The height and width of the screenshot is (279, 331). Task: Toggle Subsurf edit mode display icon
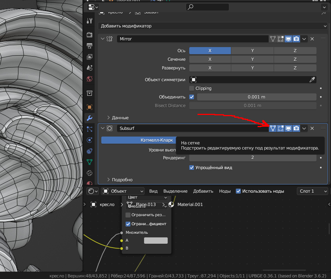click(281, 128)
